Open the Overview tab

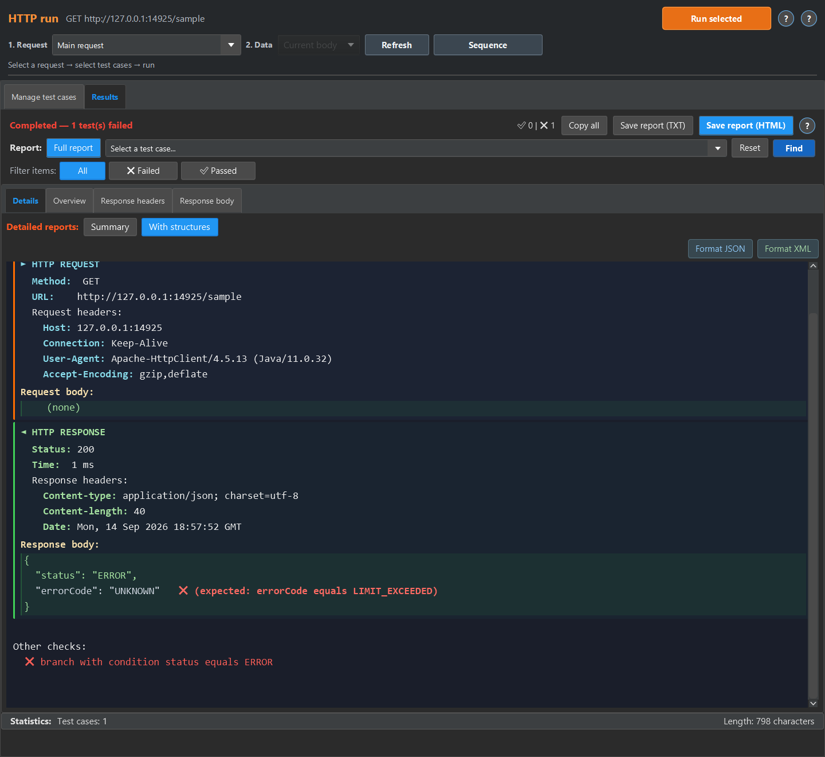click(69, 201)
